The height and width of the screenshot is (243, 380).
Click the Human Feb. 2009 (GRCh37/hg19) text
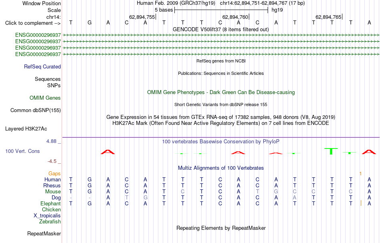[176, 3]
